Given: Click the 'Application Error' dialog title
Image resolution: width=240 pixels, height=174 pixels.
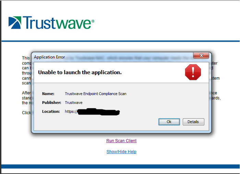Looking at the screenshot, I should (x=49, y=57).
